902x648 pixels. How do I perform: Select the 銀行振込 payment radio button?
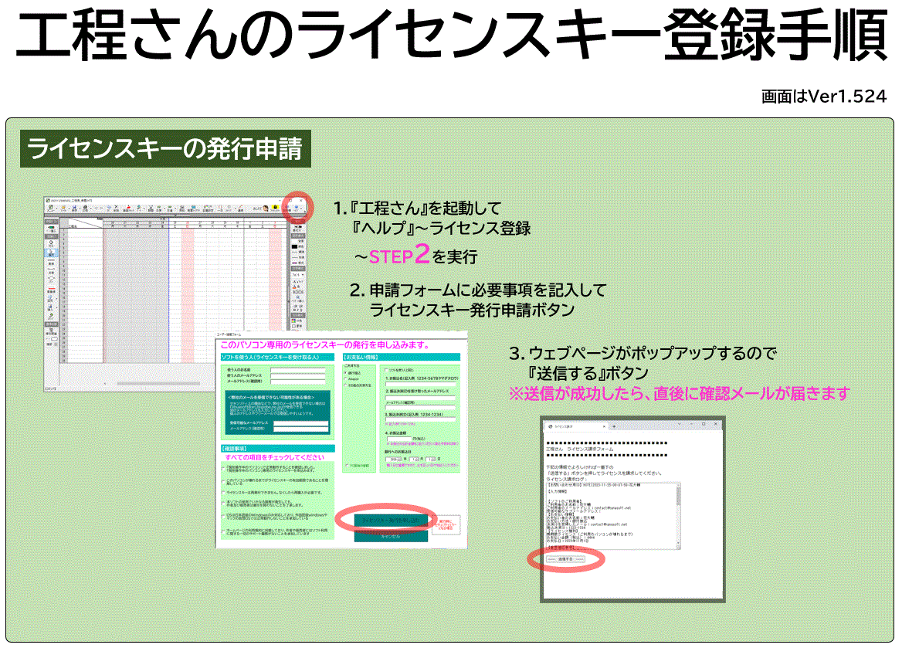344,372
